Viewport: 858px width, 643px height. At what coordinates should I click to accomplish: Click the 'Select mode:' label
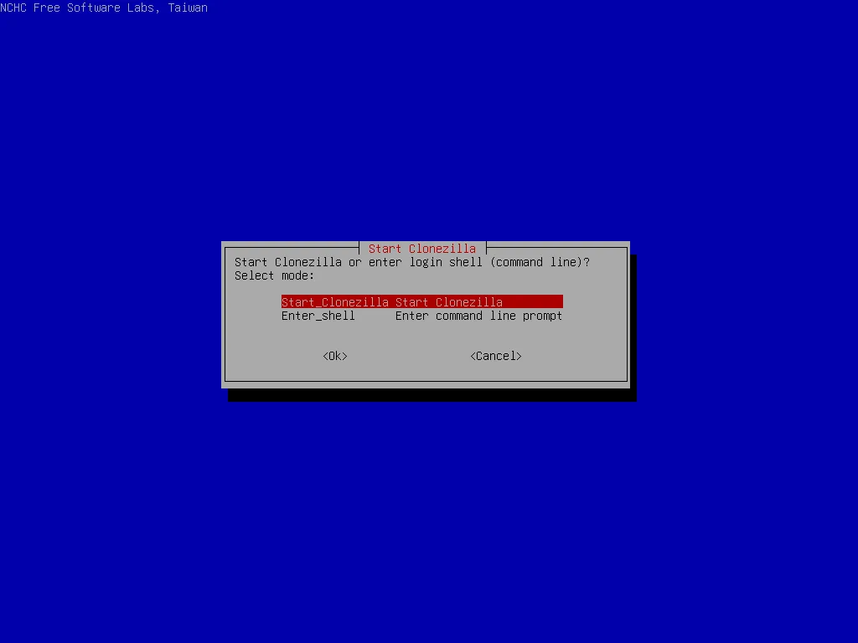click(274, 275)
